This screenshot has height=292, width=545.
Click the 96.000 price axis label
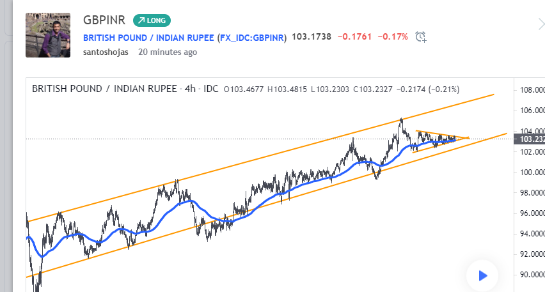[x=532, y=213]
